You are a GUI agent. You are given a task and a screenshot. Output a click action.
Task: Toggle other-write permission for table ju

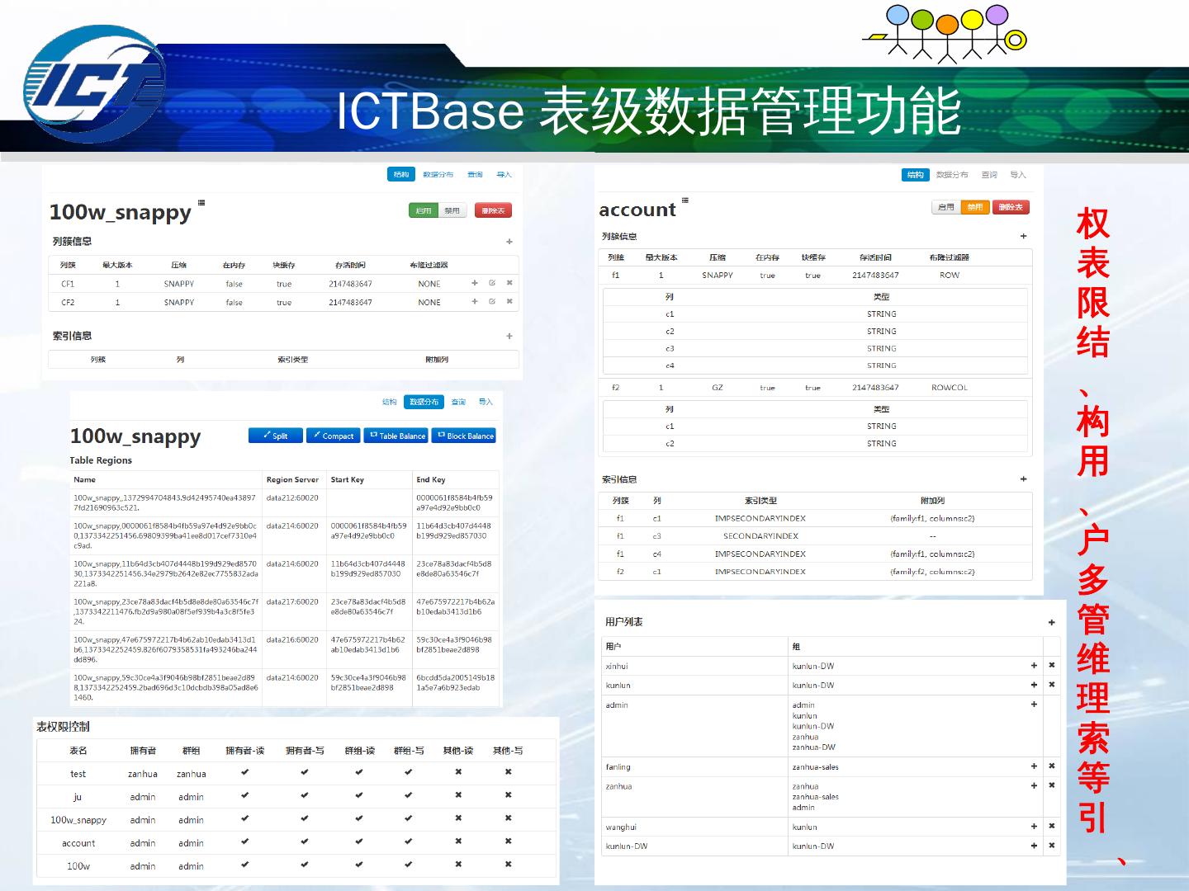click(508, 796)
